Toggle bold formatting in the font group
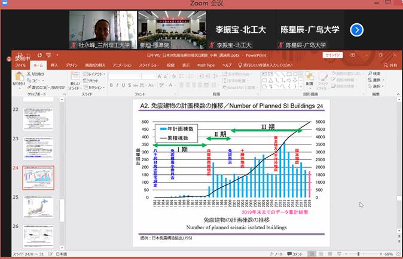The width and height of the screenshot is (403, 259). click(x=111, y=85)
